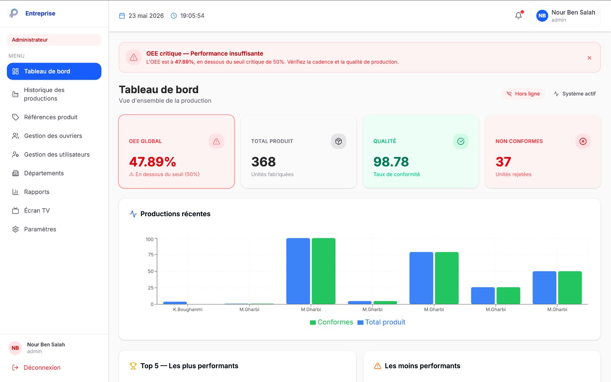
Task: Click the OEE Global warning icon
Action: click(x=217, y=141)
